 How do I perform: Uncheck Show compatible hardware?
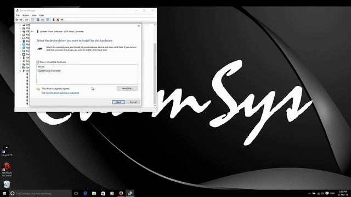38,62
